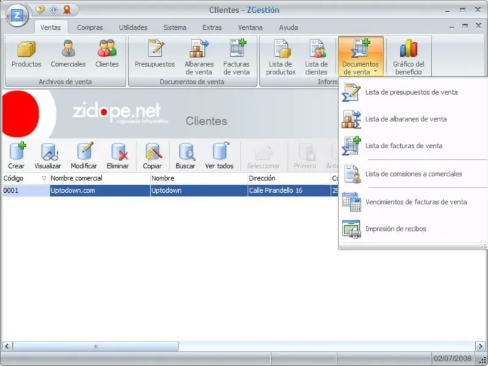Click the scroll right arrow
The height and width of the screenshot is (366, 488).
[480, 346]
